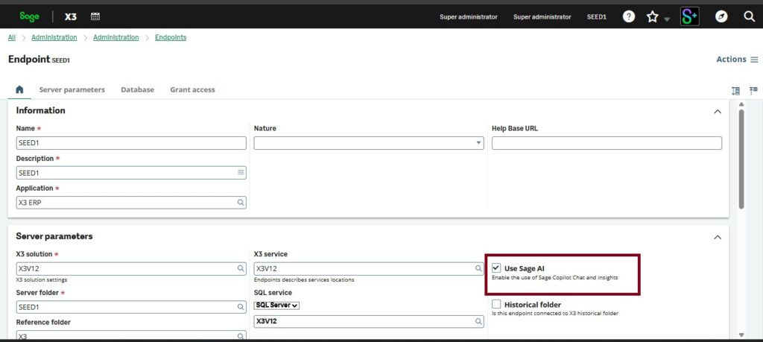Click the scrollbar up arrow
This screenshot has width=763, height=342.
[x=741, y=104]
